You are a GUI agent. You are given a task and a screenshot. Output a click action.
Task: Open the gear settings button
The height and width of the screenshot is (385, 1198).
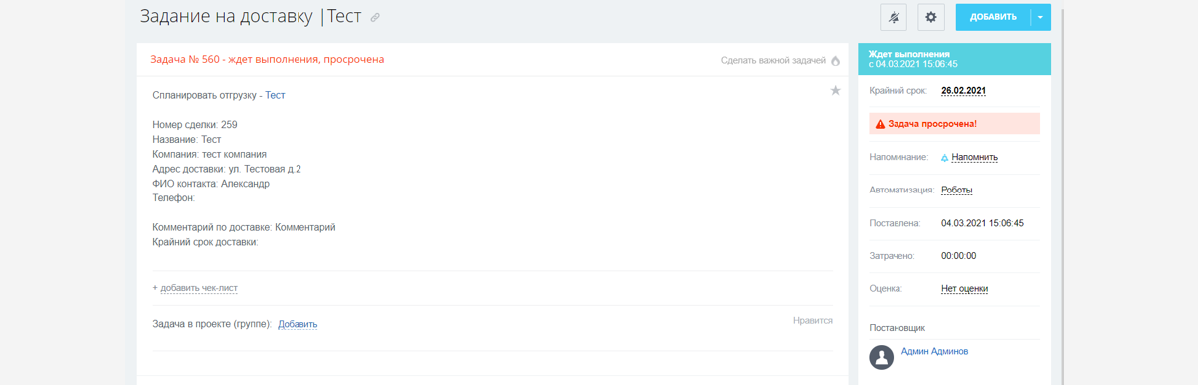pyautogui.click(x=931, y=17)
